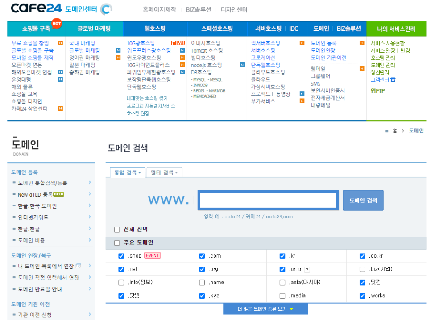Click the N badge next to 글로벌 마케팅 link
This screenshot has height=320, width=431.
(x=118, y=50)
